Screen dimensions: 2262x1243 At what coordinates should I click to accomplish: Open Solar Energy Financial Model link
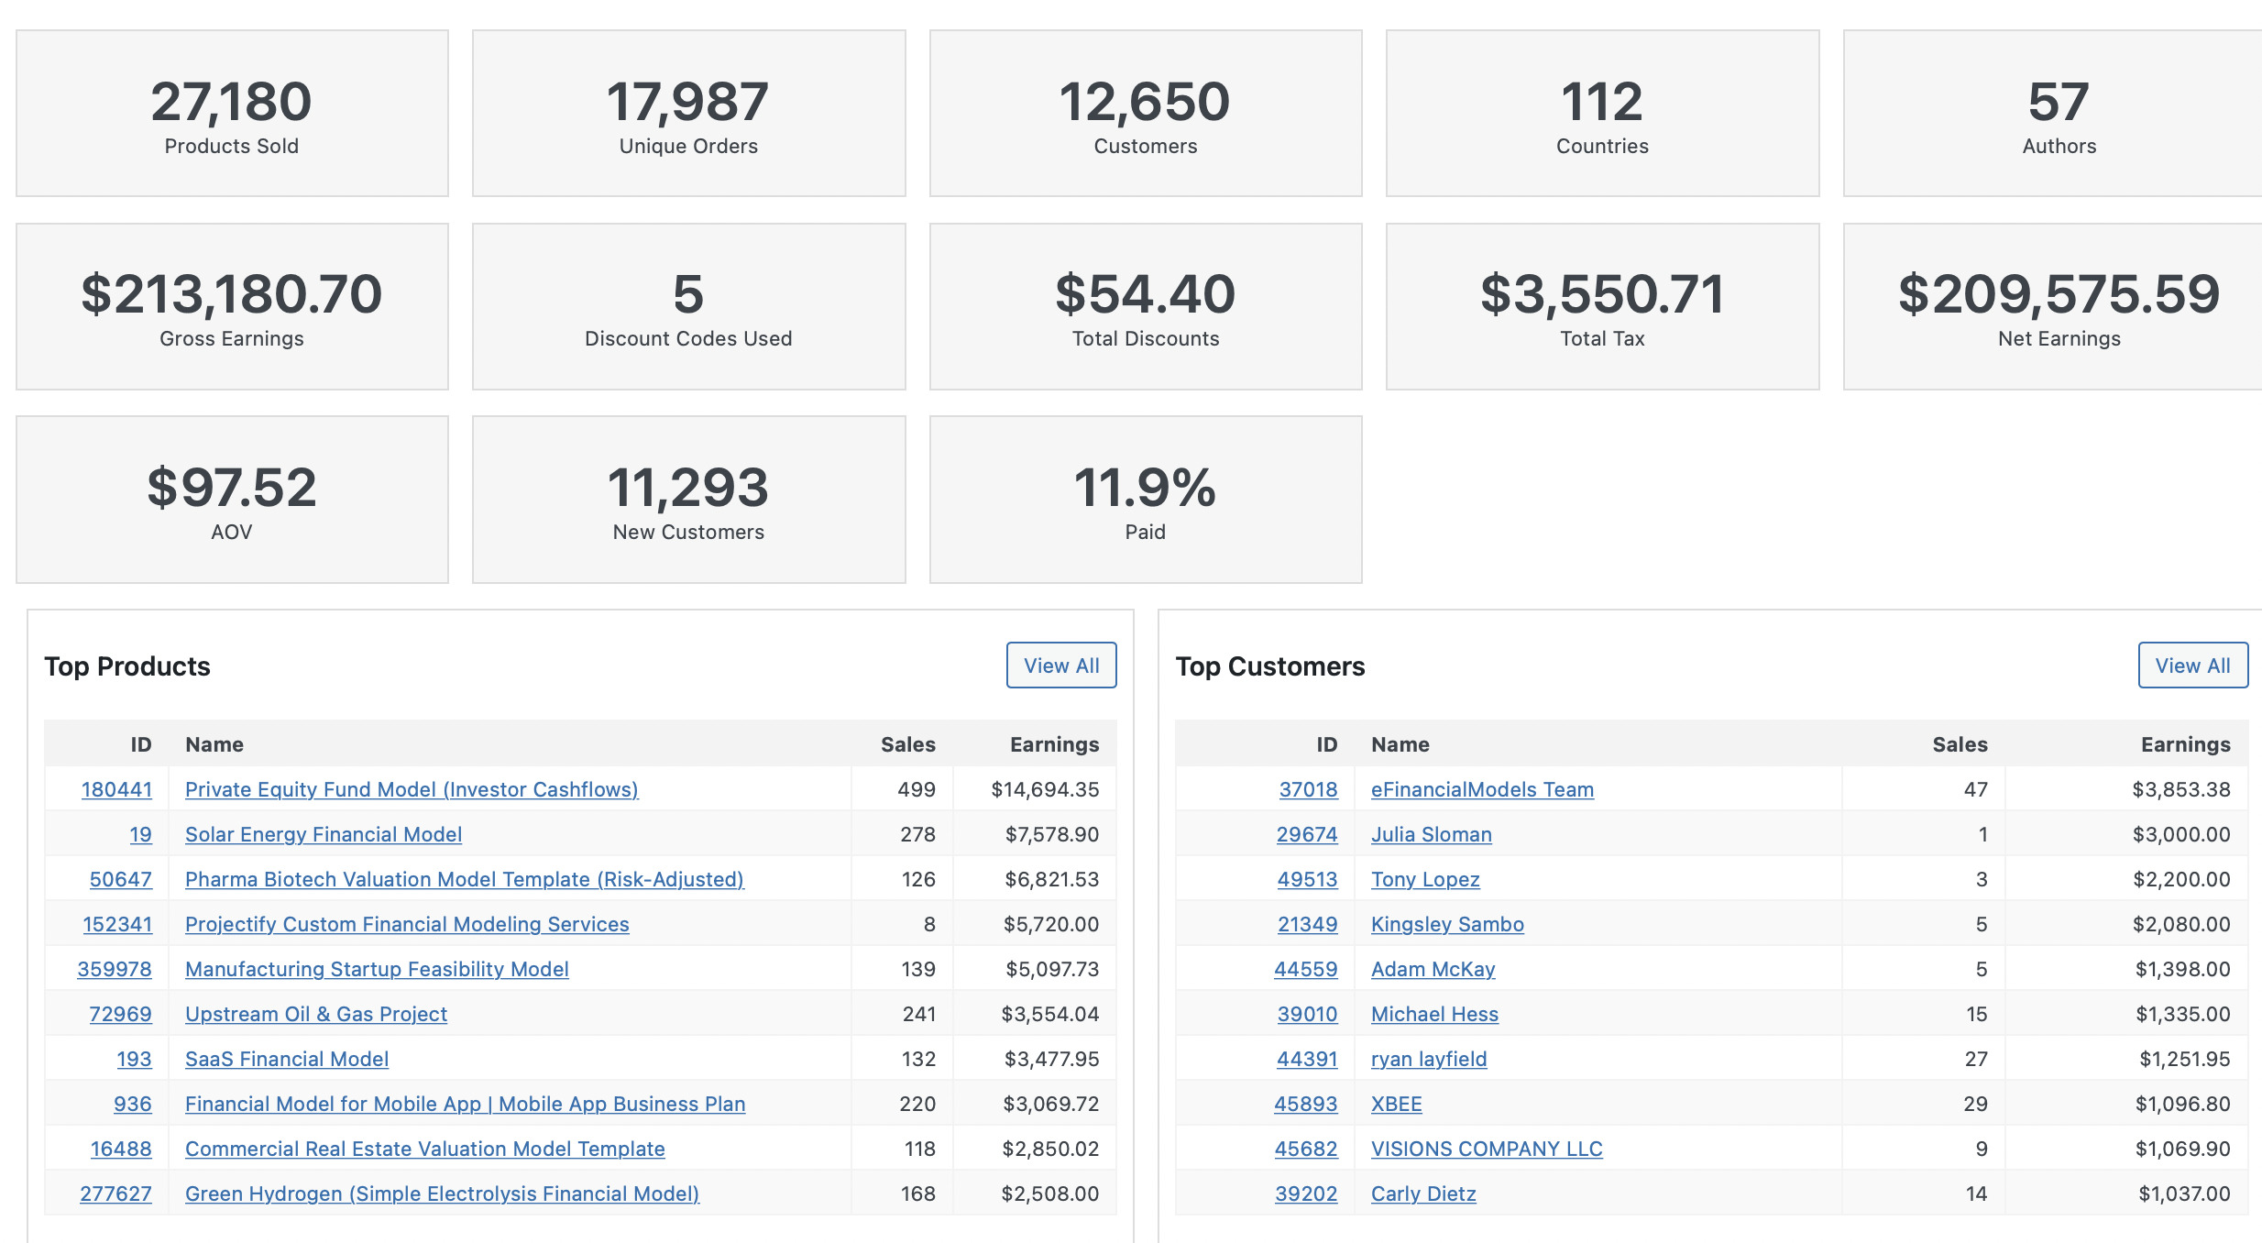click(323, 834)
